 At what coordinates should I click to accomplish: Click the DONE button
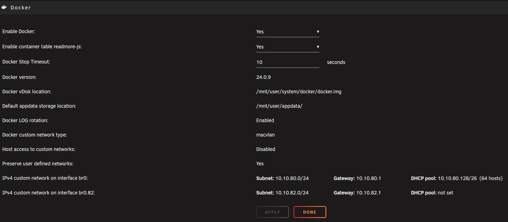click(x=310, y=212)
